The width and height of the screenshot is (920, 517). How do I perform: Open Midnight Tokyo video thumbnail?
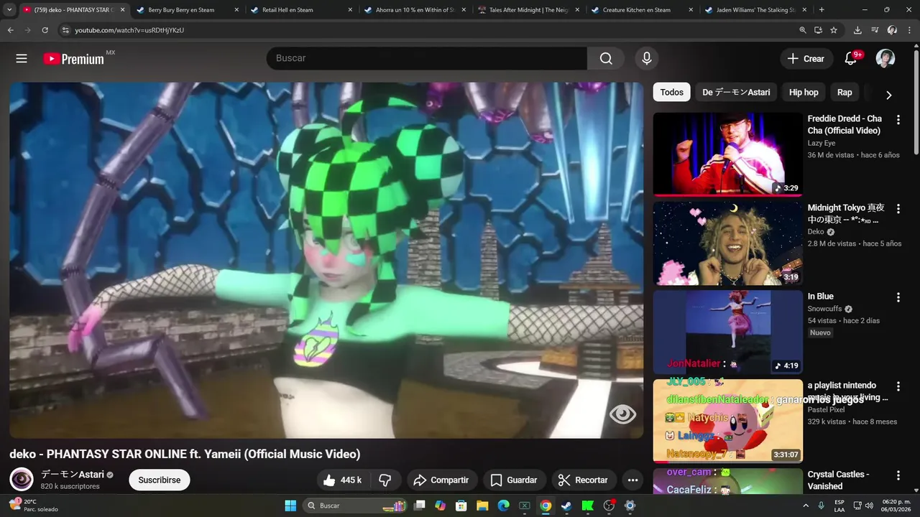tap(727, 243)
